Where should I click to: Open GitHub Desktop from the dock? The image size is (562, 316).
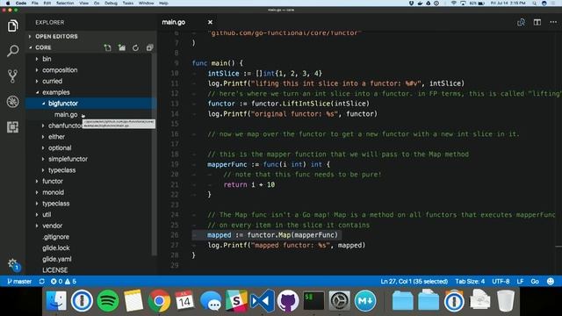coord(288,300)
